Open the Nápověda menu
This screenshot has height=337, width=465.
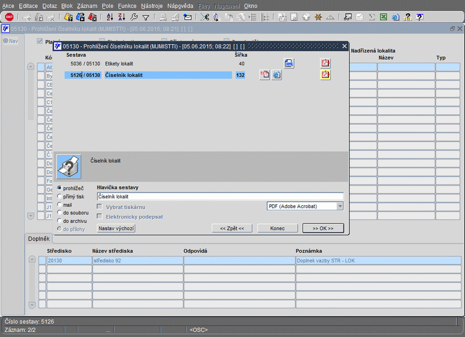tap(180, 5)
